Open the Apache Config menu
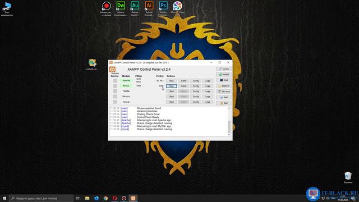Viewport: 359px width, 202px height. 196,81
